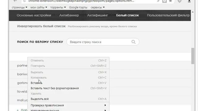
Task: Choose Вставить in the context menu
Action: click(x=69, y=83)
